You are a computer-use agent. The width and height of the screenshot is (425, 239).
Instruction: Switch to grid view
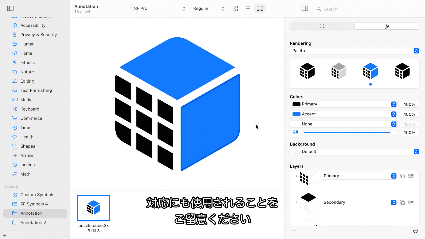pyautogui.click(x=235, y=9)
